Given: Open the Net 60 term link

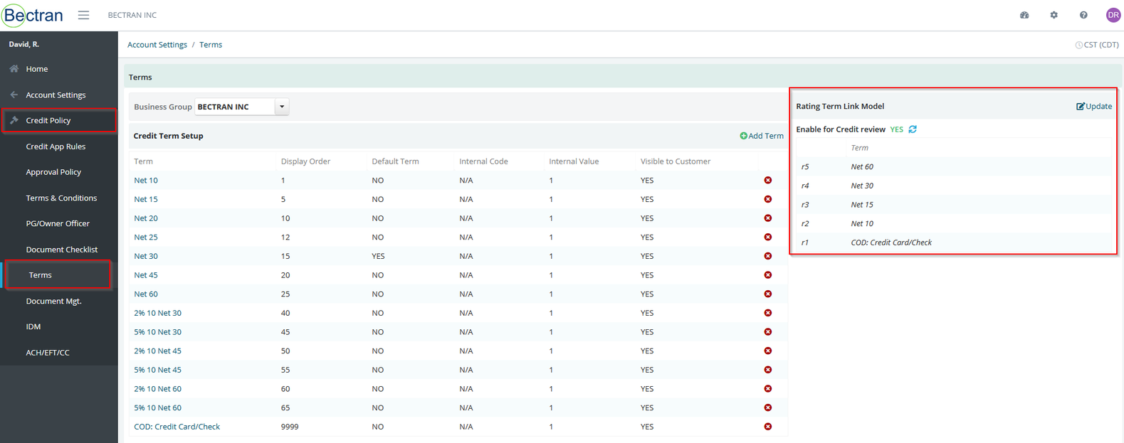Looking at the screenshot, I should [x=146, y=294].
